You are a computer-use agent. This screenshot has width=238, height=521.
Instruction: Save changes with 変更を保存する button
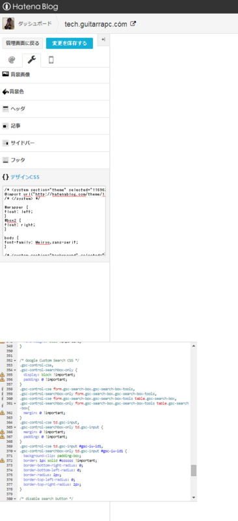[70, 43]
